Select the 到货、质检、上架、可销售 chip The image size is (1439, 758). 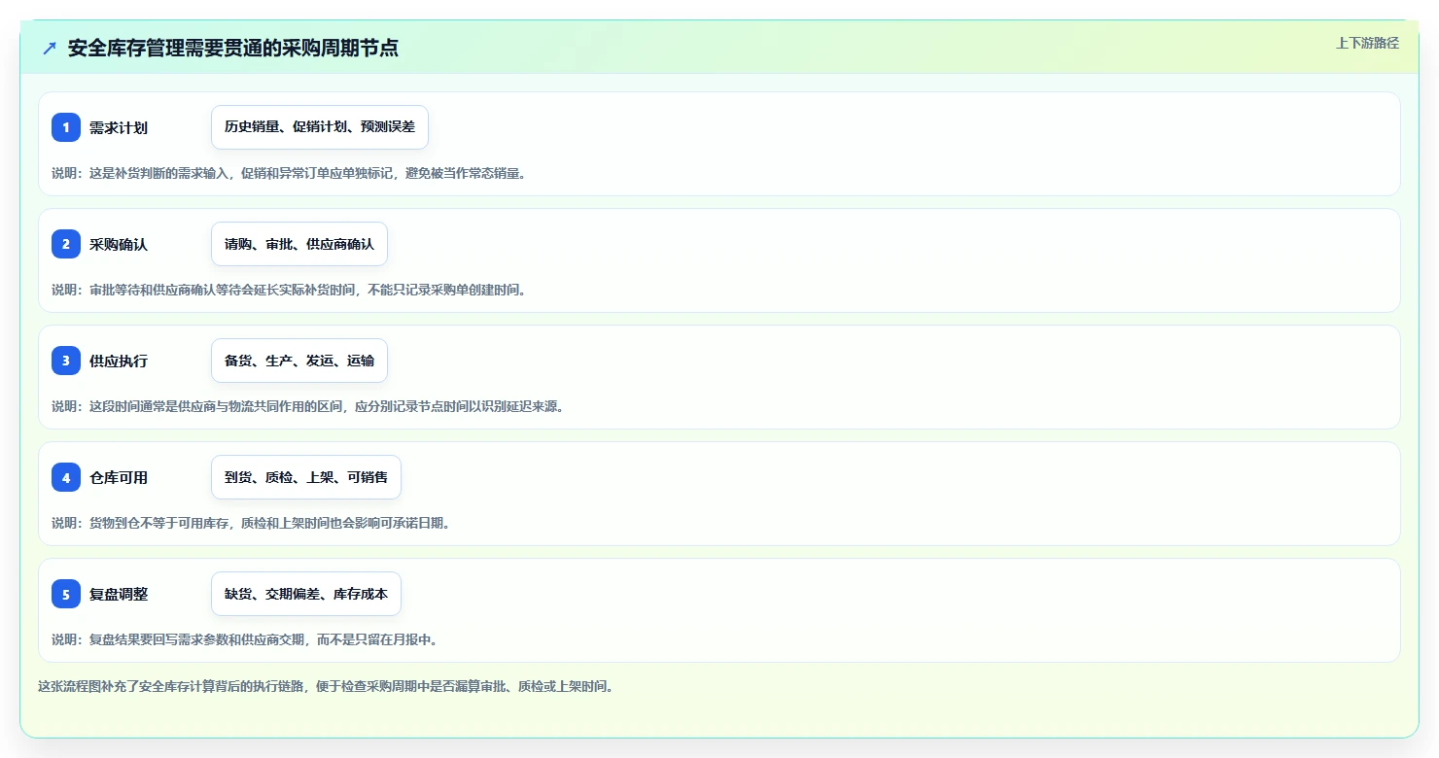coord(306,477)
